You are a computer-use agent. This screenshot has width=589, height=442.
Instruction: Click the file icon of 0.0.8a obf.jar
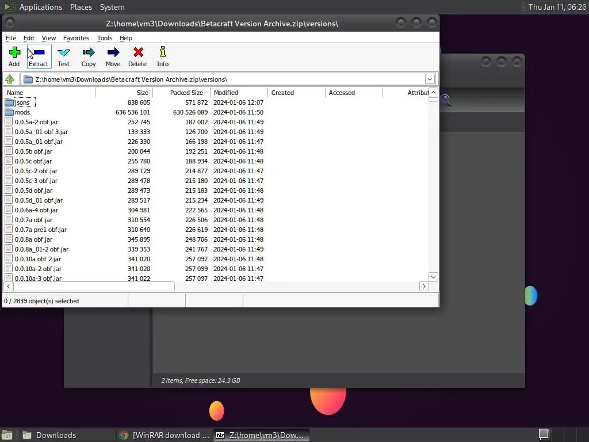(9, 239)
